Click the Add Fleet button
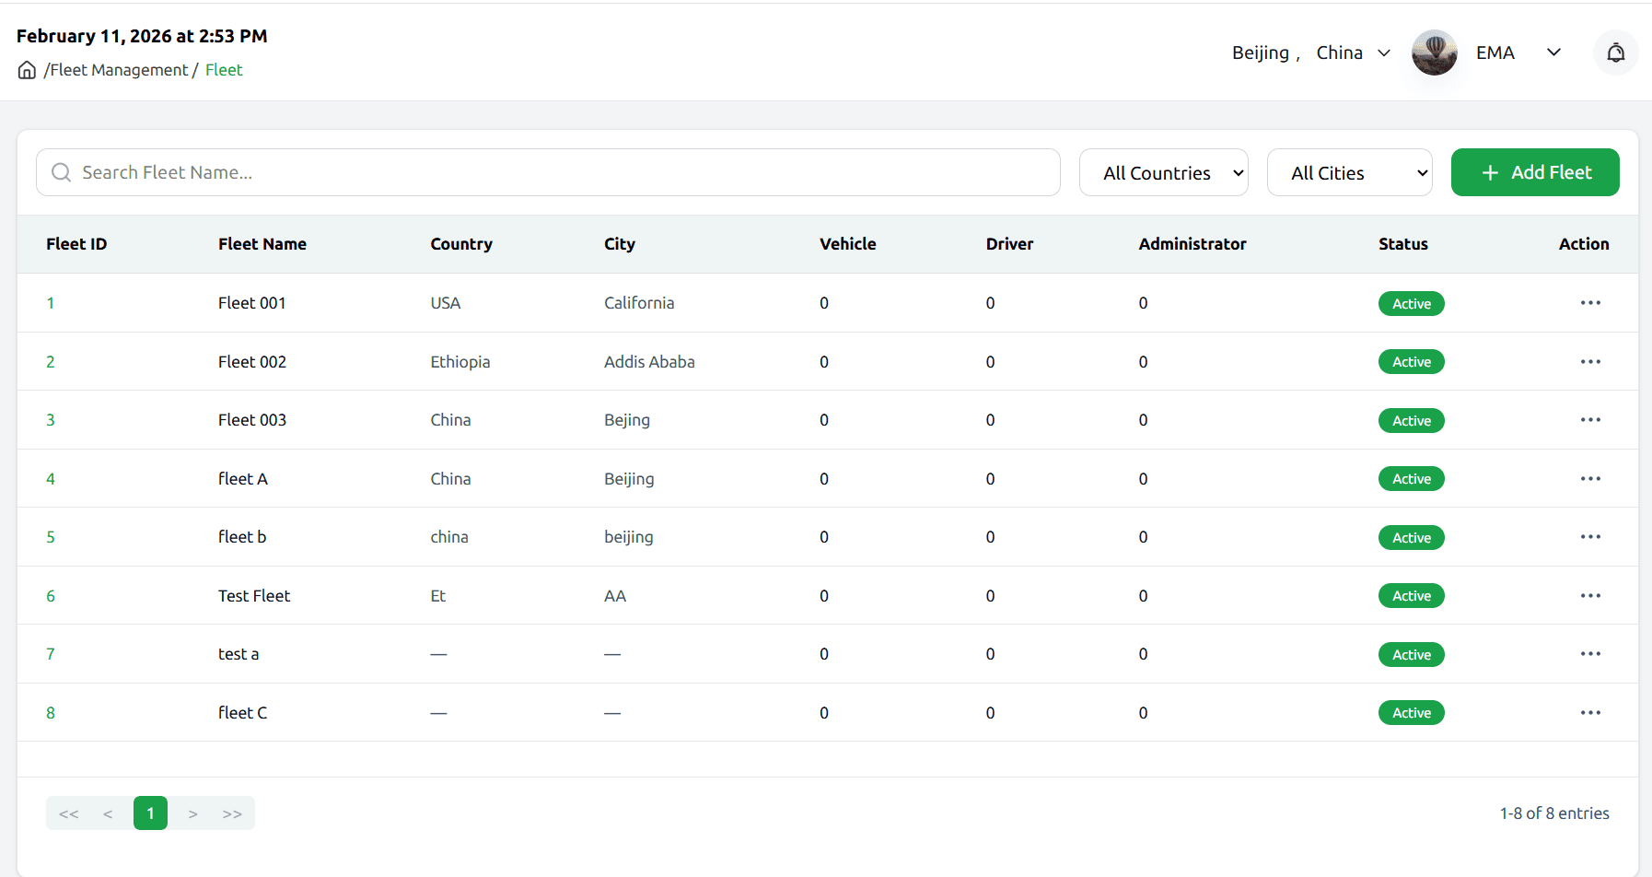The height and width of the screenshot is (877, 1652). tap(1534, 172)
